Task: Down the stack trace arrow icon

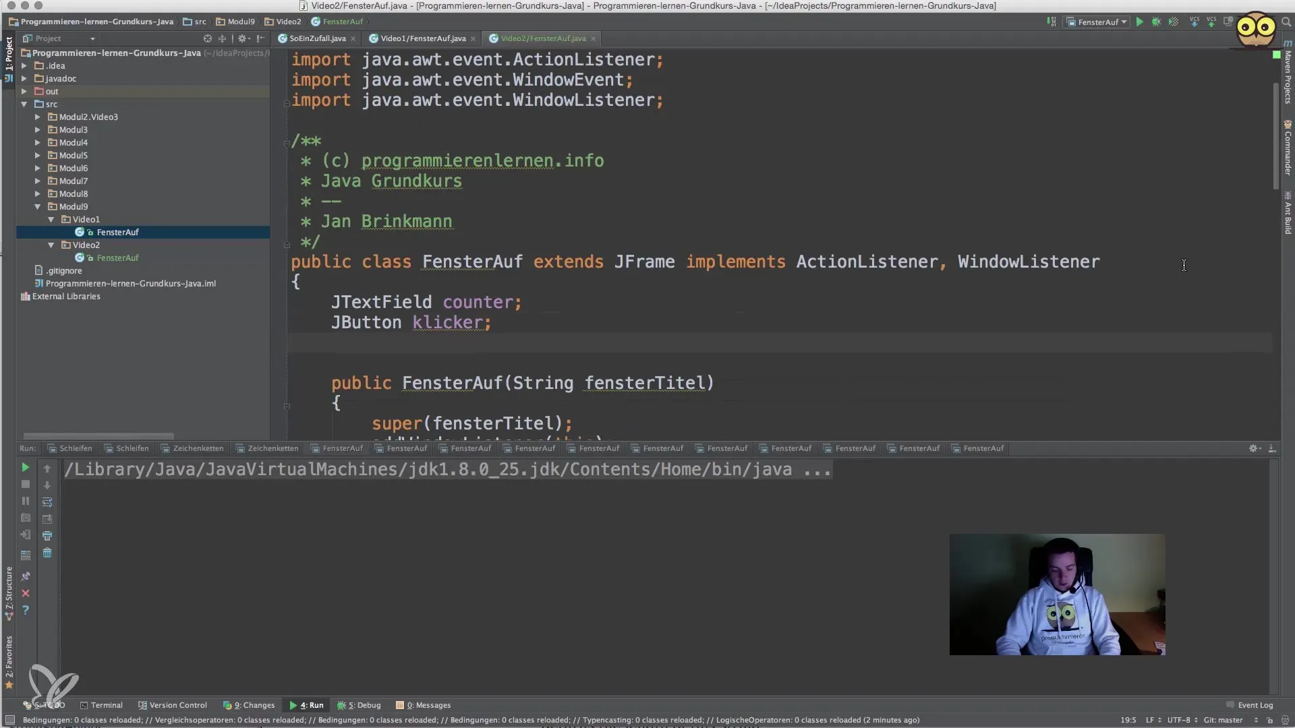Action: (x=47, y=485)
